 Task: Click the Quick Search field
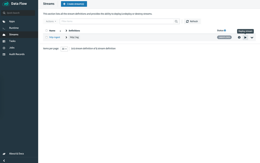pos(18,13)
